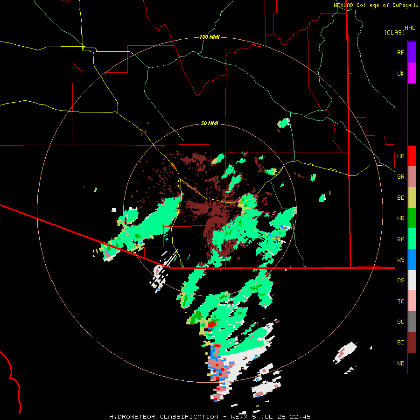Click the BI legend label
This screenshot has height=420, width=420.
[x=400, y=343]
